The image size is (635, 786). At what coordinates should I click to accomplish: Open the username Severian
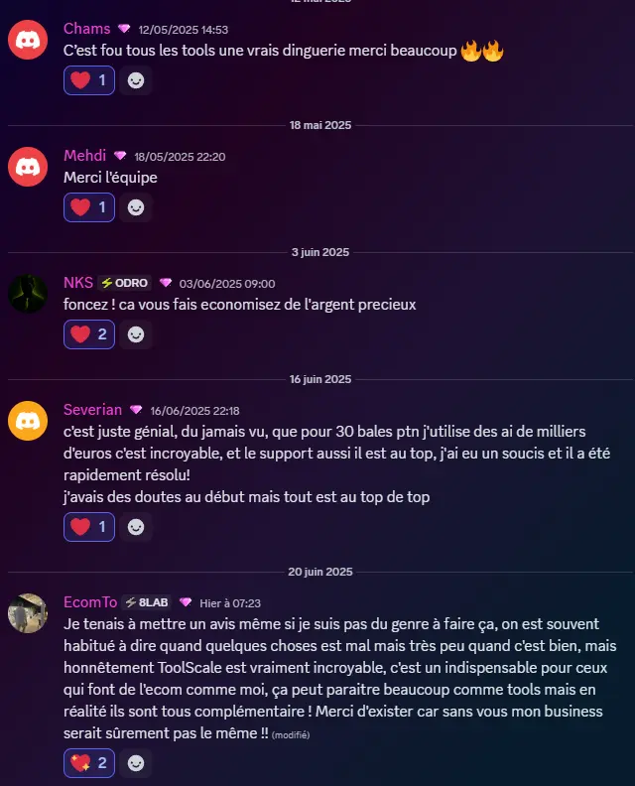92,410
